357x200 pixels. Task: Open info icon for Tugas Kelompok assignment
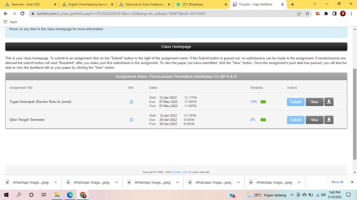[x=131, y=102]
